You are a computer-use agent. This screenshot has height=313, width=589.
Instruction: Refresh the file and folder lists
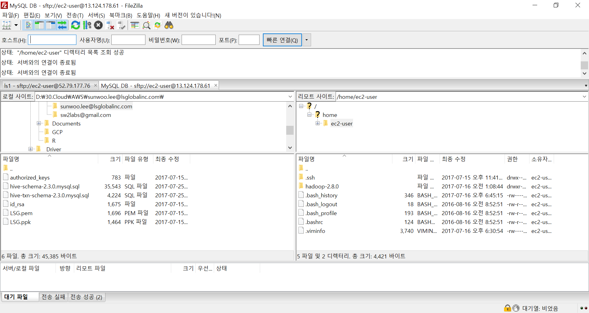(x=75, y=25)
